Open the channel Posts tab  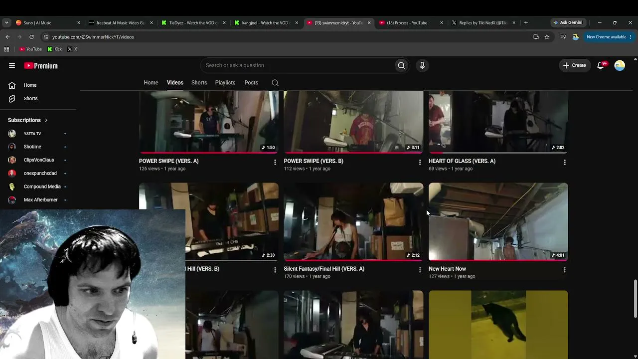click(251, 83)
